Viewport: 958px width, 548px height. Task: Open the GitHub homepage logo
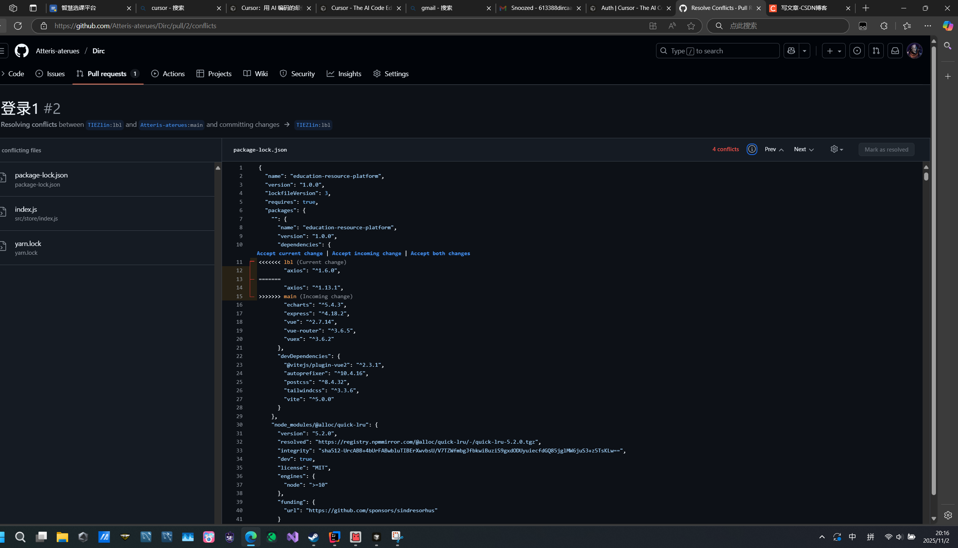click(x=22, y=51)
